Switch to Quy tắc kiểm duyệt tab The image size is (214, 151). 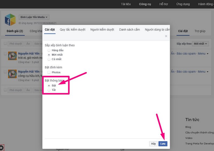point(72,29)
